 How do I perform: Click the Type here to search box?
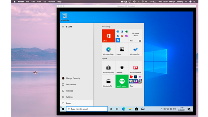pos(87,109)
